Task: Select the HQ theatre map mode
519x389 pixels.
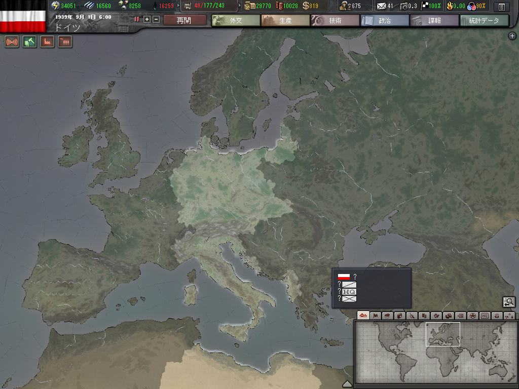Action: pos(485,316)
